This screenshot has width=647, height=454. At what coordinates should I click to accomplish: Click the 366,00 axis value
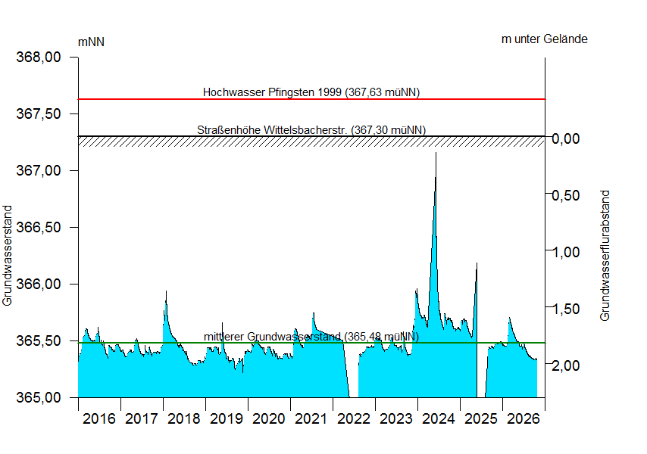(39, 285)
